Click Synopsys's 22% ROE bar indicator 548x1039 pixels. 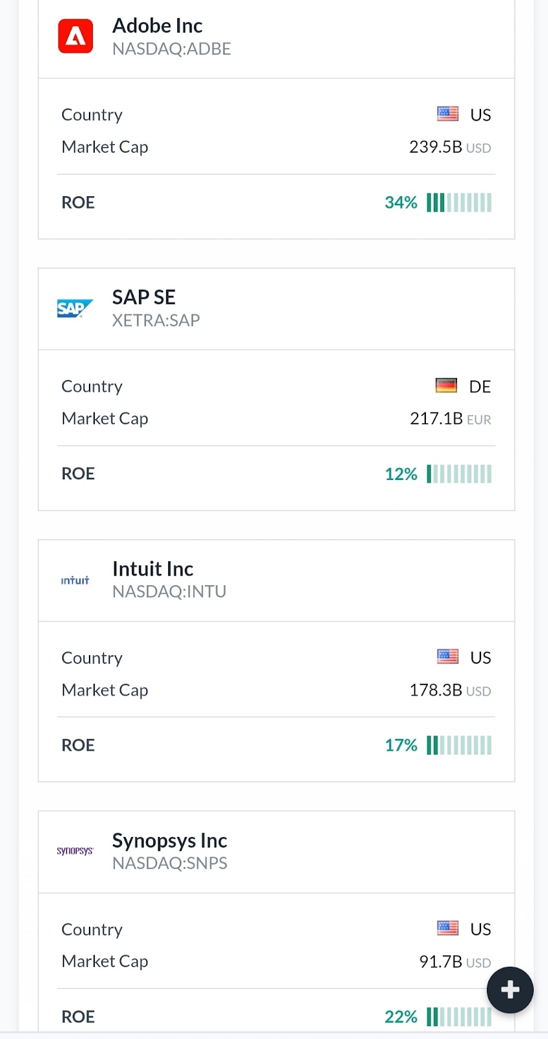pyautogui.click(x=459, y=1017)
